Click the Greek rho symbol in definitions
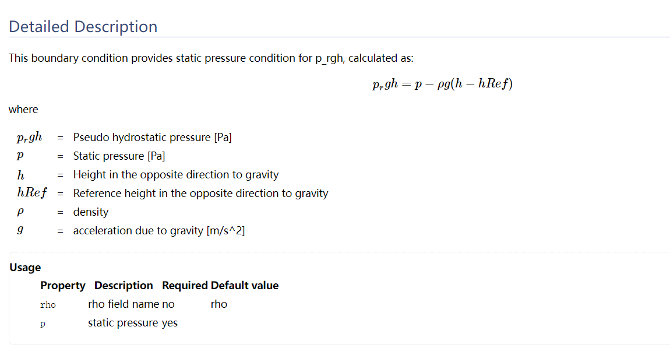 point(20,212)
